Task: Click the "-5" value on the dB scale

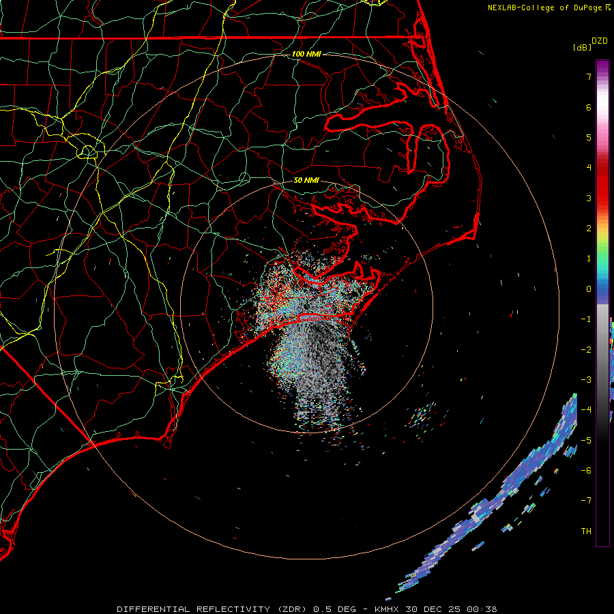Action: (586, 441)
